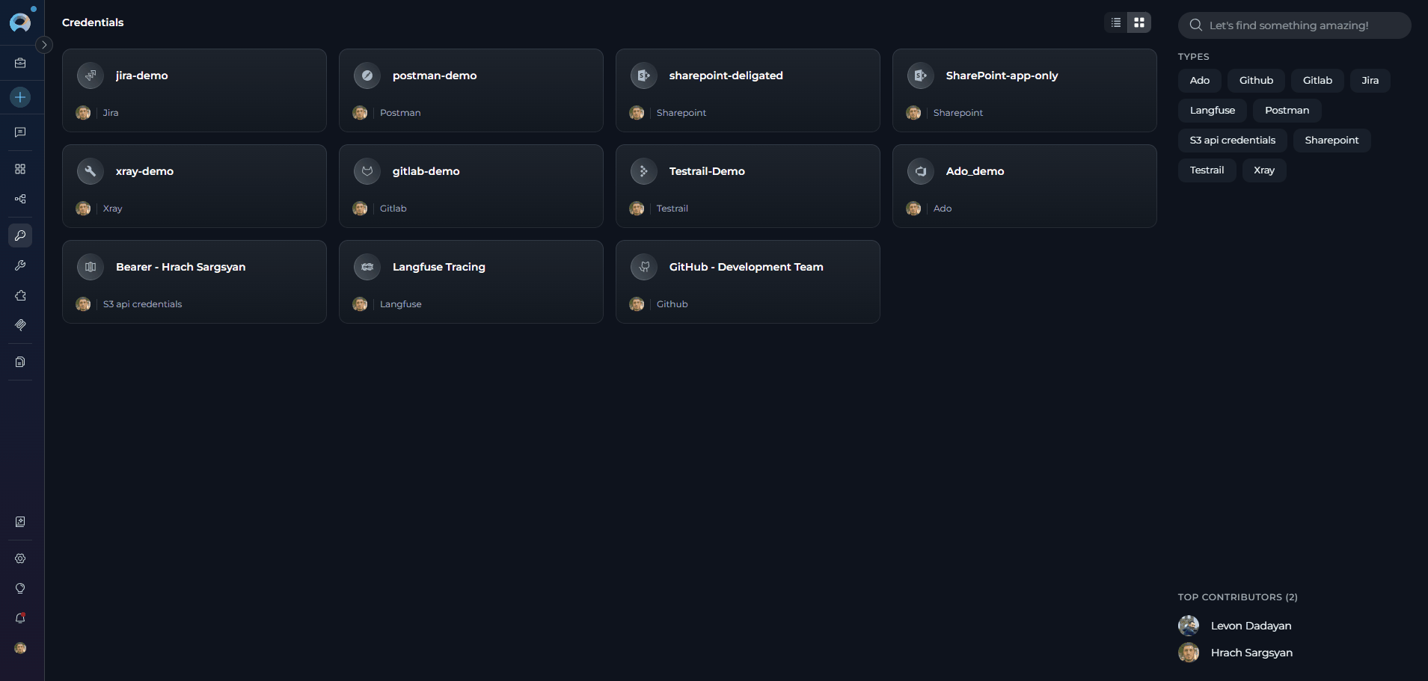Open the user avatar at sidebar bottom
Screen dimensions: 1428x681
[20, 648]
